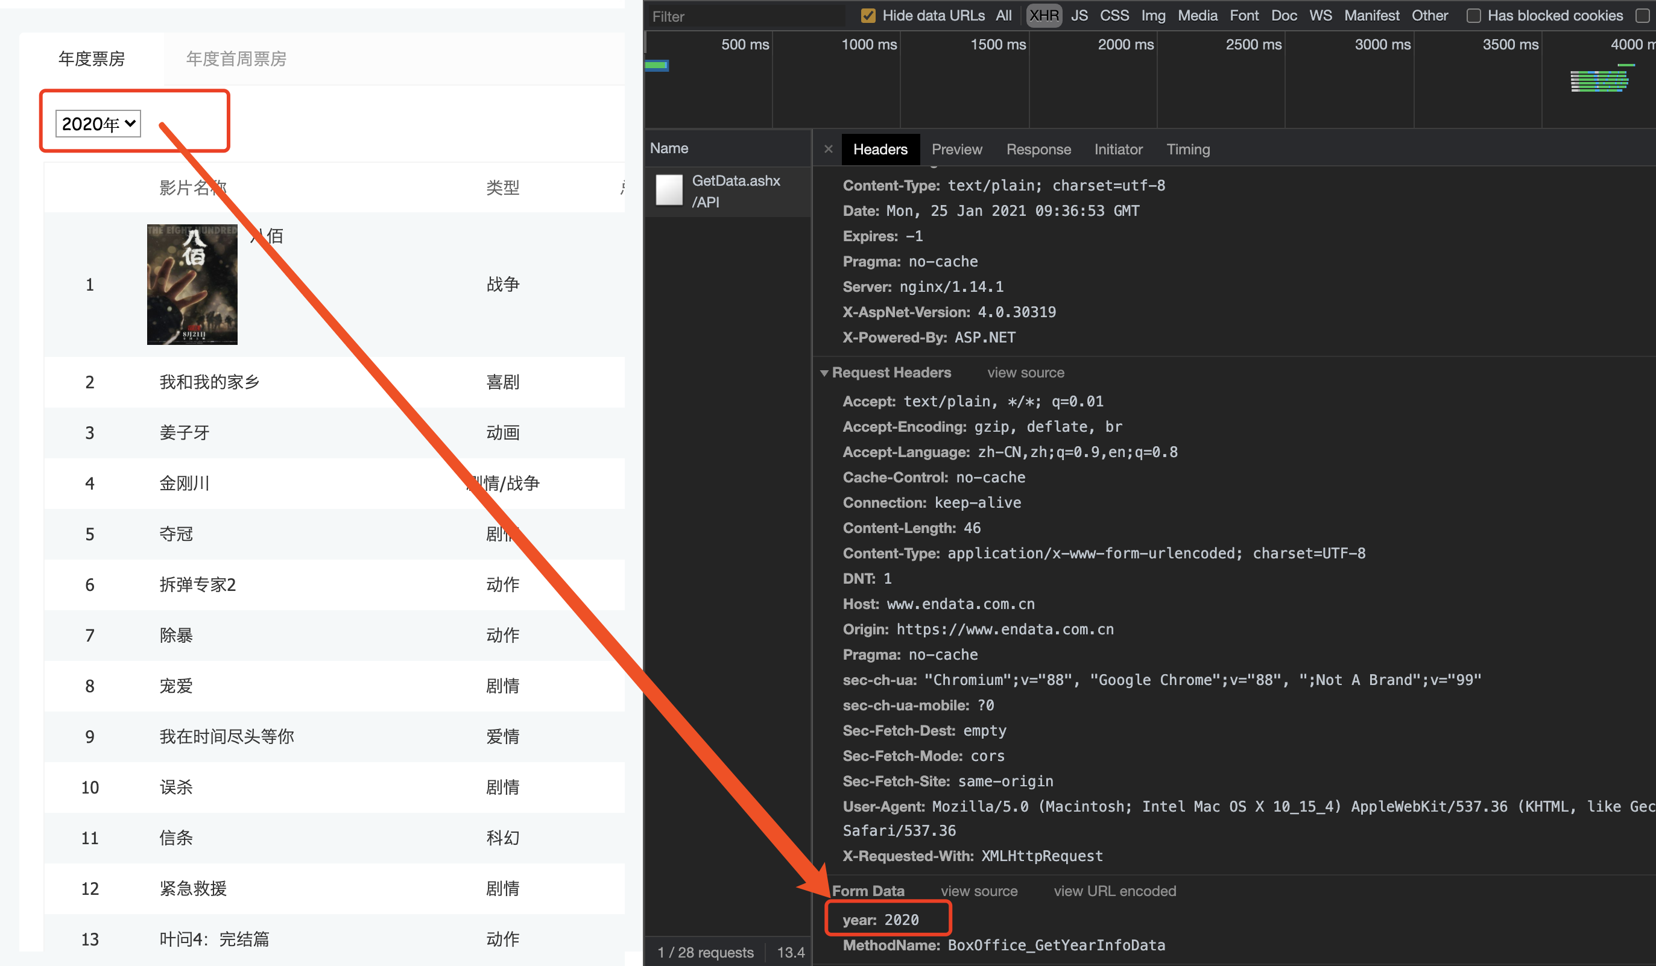Viewport: 1656px width, 966px height.
Task: Open the Response tab
Action: tap(1038, 149)
